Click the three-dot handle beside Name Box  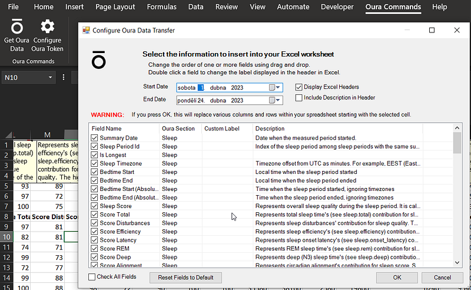(x=64, y=78)
